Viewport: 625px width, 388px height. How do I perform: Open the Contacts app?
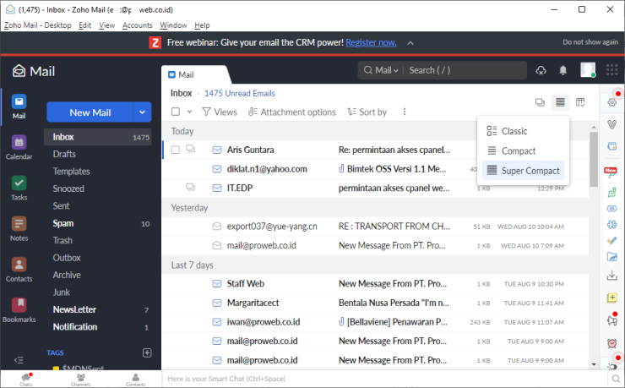coord(19,270)
